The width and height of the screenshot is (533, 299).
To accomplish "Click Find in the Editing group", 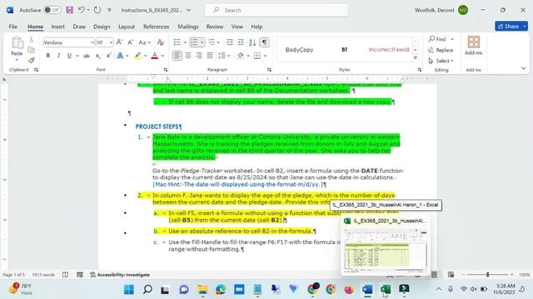I will (x=437, y=39).
